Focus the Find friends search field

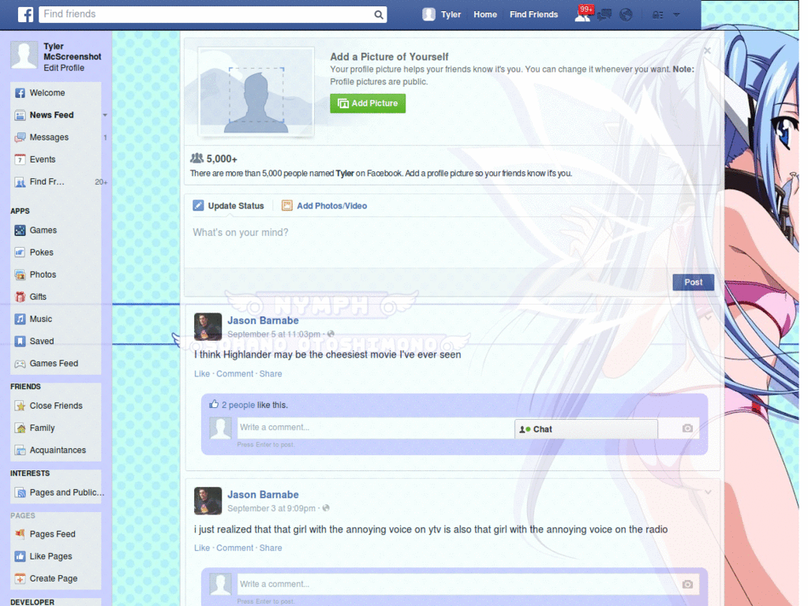pos(206,14)
